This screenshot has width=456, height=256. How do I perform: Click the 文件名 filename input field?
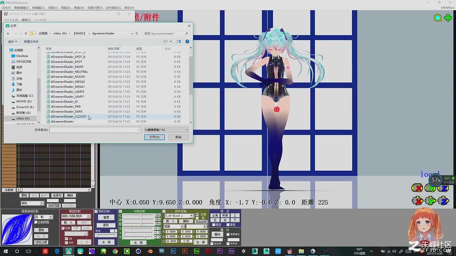click(93, 130)
